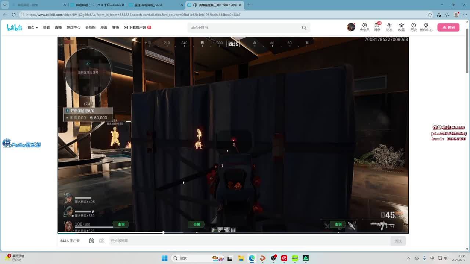470x264 pixels.
Task: Open the browser profile icon
Action: (456, 15)
